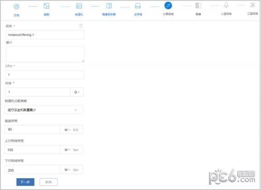Focus the CPU count input field

pyautogui.click(x=45, y=75)
